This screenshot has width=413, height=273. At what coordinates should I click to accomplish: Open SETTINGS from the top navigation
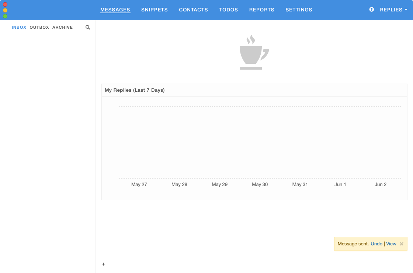coord(299,10)
